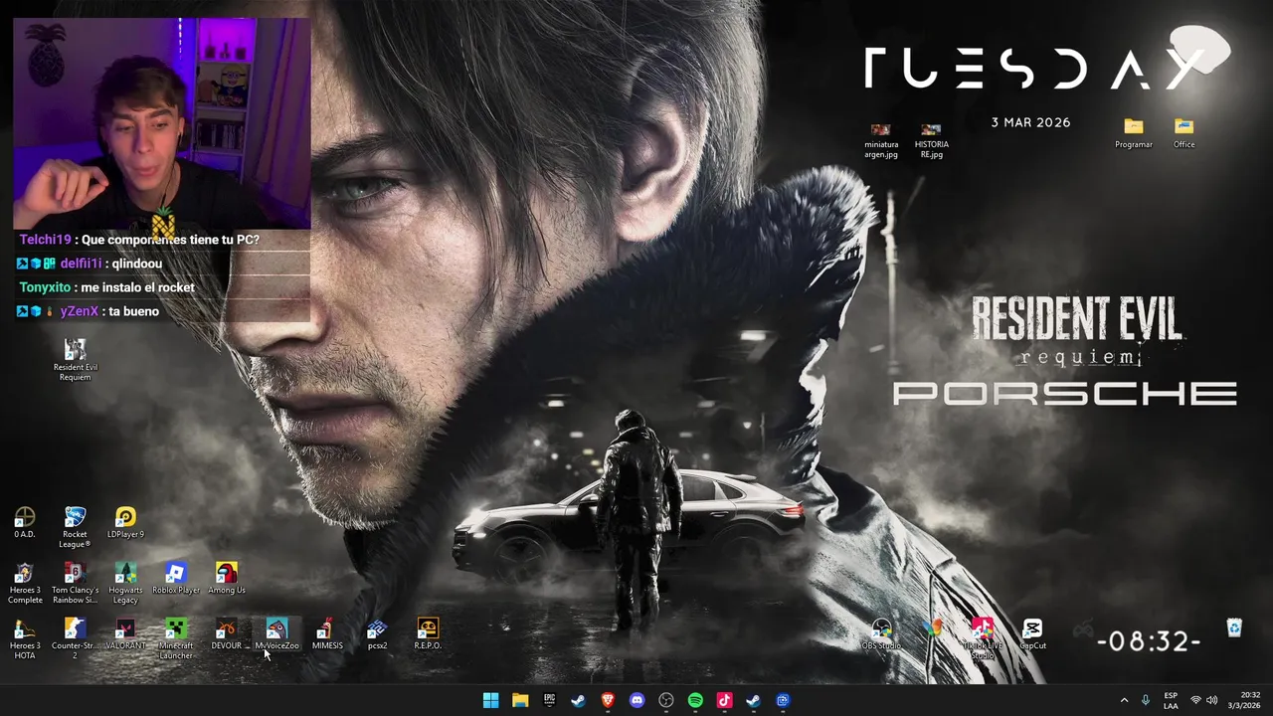Image resolution: width=1273 pixels, height=716 pixels.
Task: Select the MIMESIS shortcut
Action: click(x=327, y=634)
